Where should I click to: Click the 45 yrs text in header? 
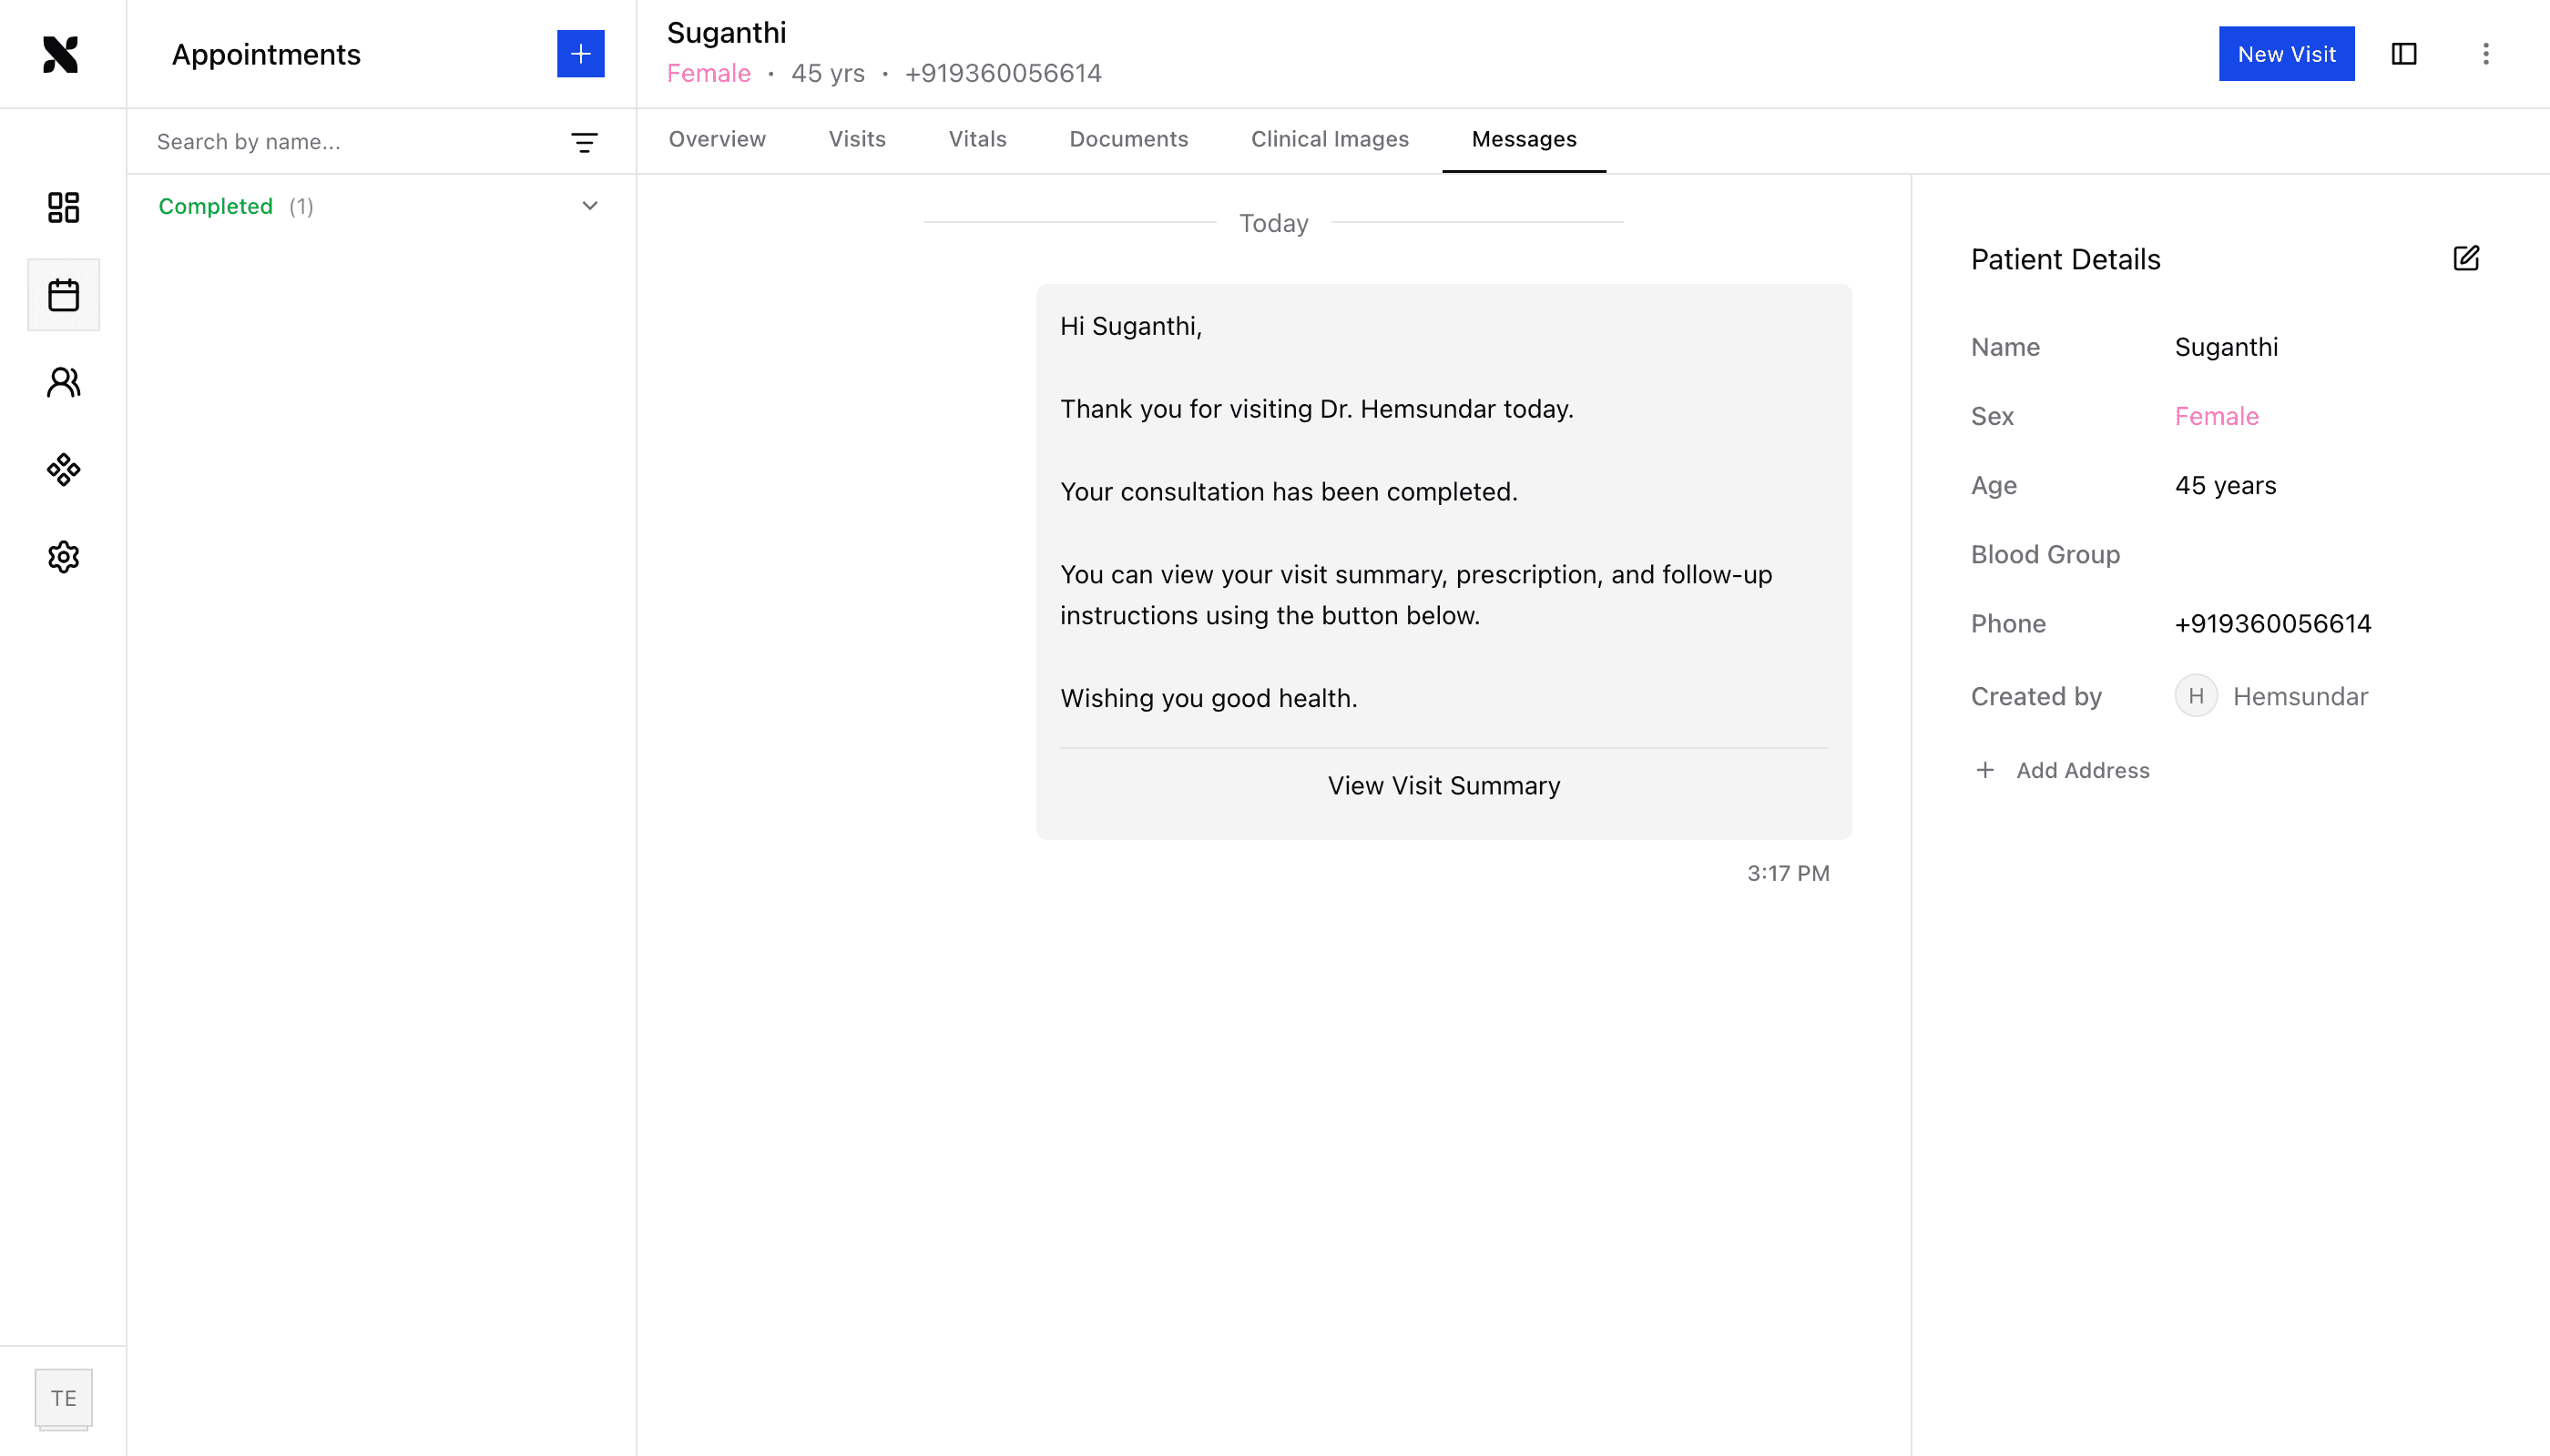[x=828, y=74]
